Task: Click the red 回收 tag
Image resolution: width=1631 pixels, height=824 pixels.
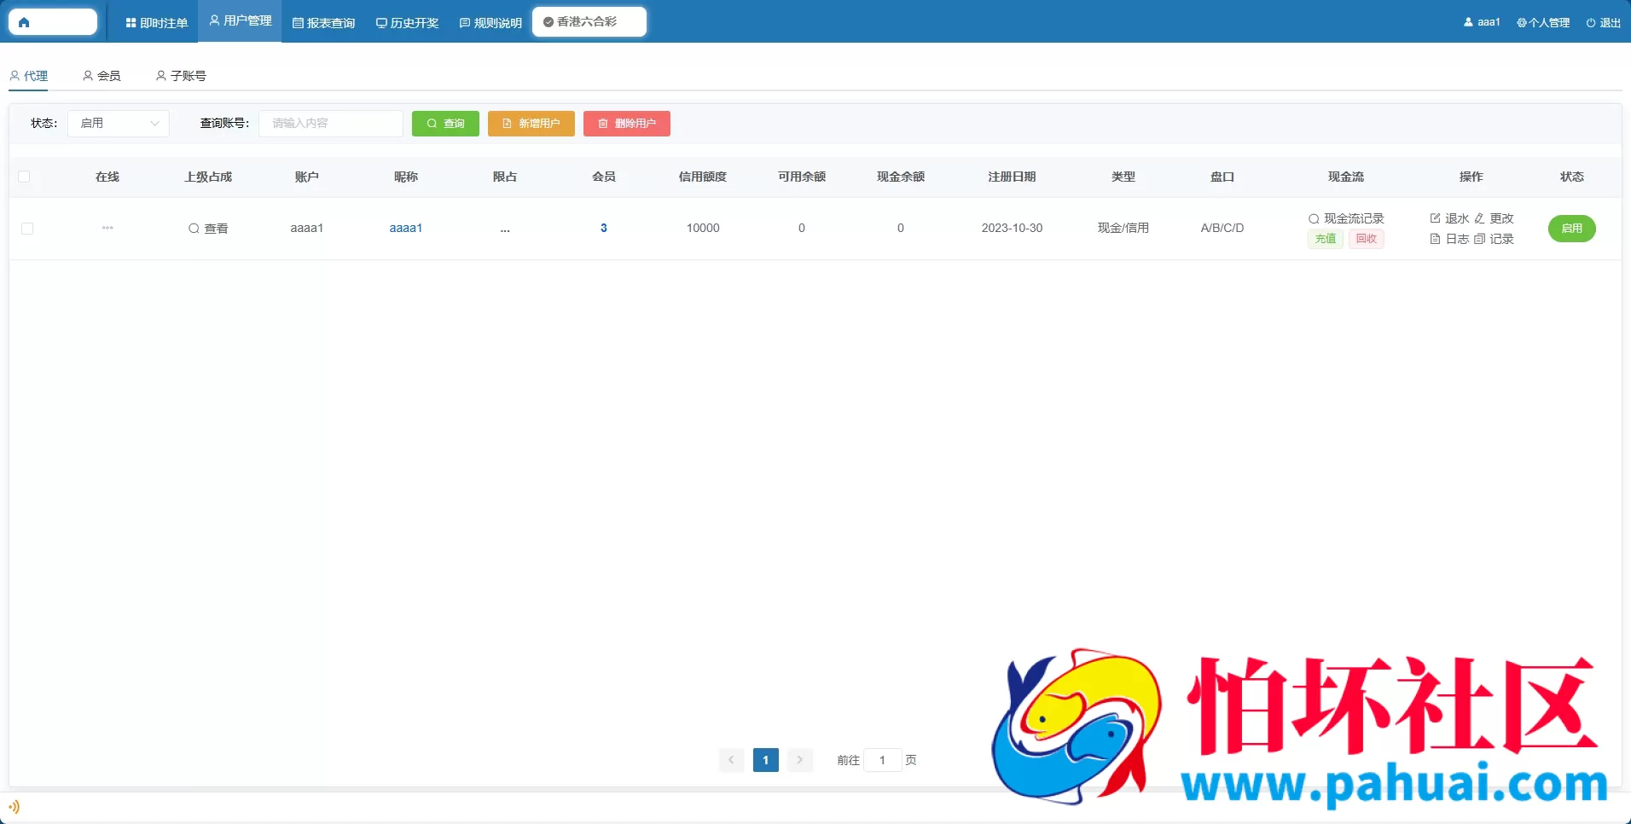Action: (1367, 239)
